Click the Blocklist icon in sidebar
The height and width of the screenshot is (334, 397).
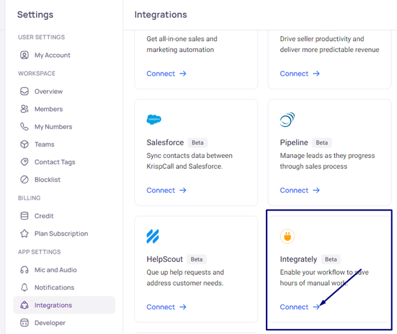24,180
